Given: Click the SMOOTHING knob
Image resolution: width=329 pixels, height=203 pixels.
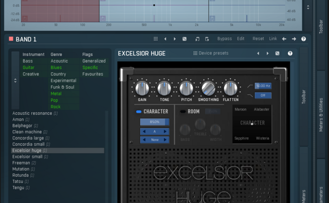Looking at the screenshot, I should click(x=208, y=89).
